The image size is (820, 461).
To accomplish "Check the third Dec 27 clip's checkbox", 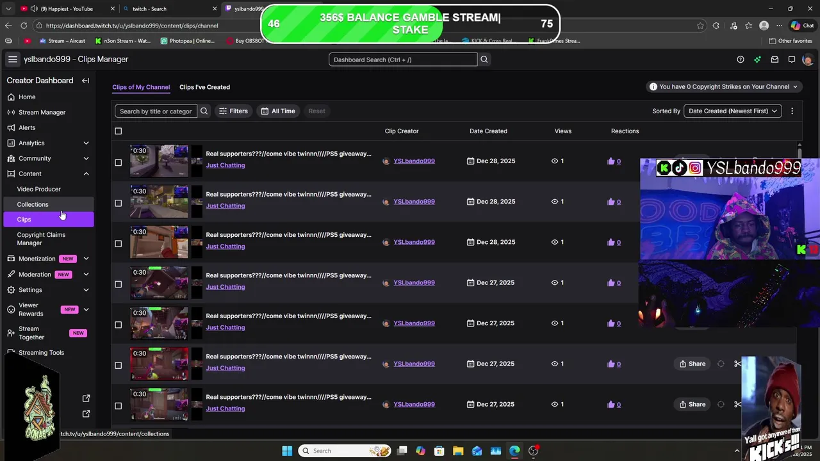I will [118, 365].
